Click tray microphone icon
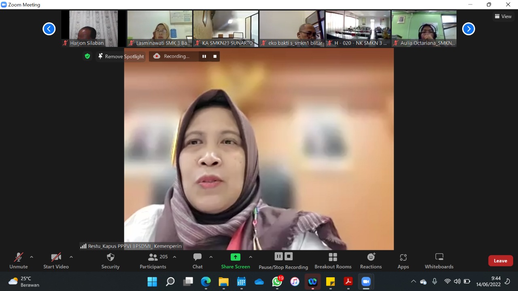The width and height of the screenshot is (518, 291). (435, 281)
